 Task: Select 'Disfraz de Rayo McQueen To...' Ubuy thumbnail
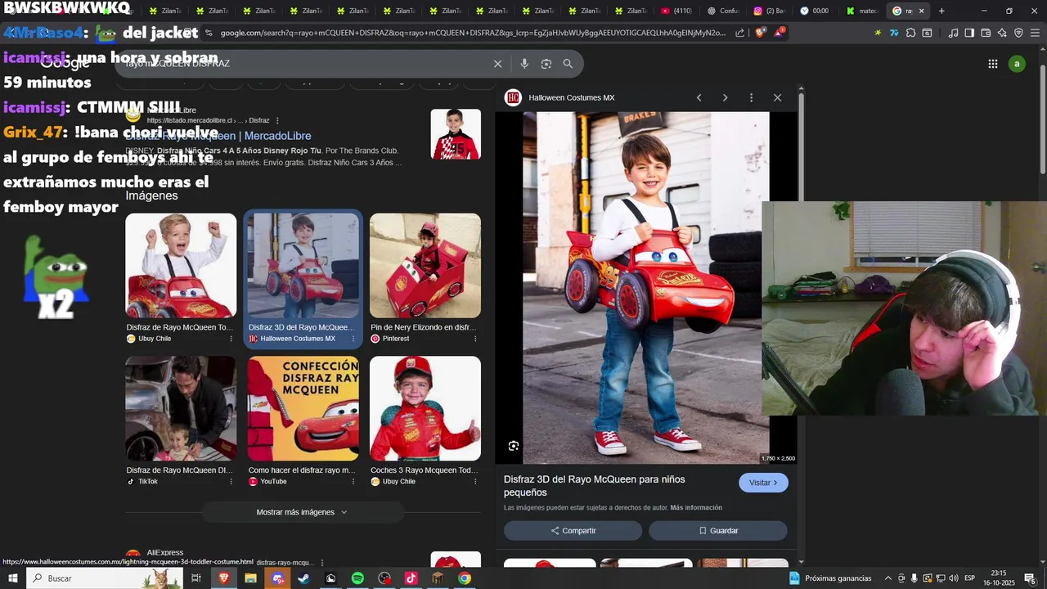click(181, 266)
